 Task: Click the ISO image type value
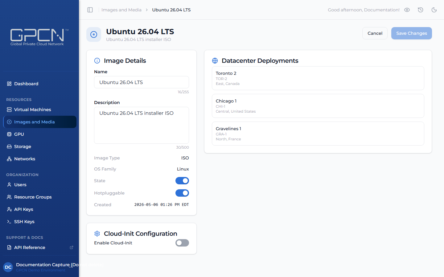click(185, 158)
